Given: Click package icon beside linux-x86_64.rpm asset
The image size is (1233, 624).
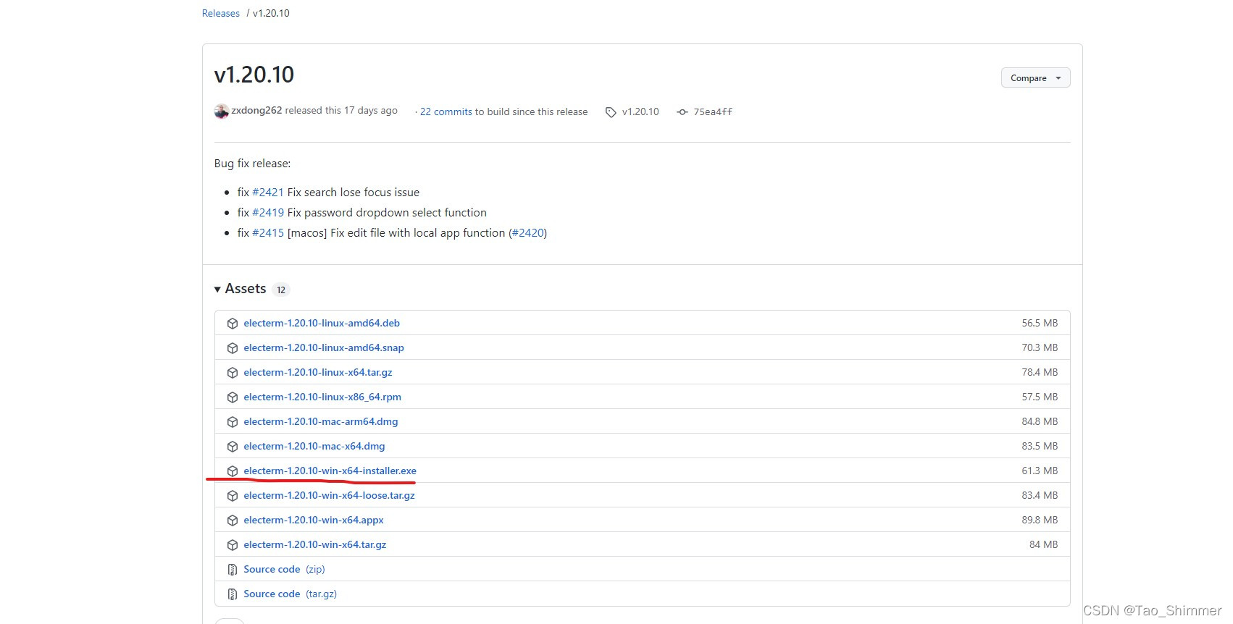Looking at the screenshot, I should coord(233,397).
